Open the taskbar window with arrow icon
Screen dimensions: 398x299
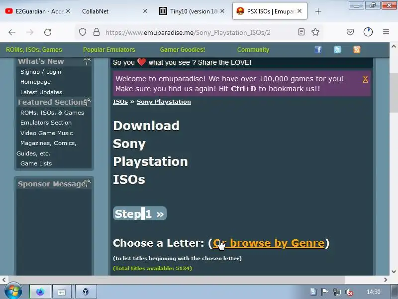coord(62,292)
